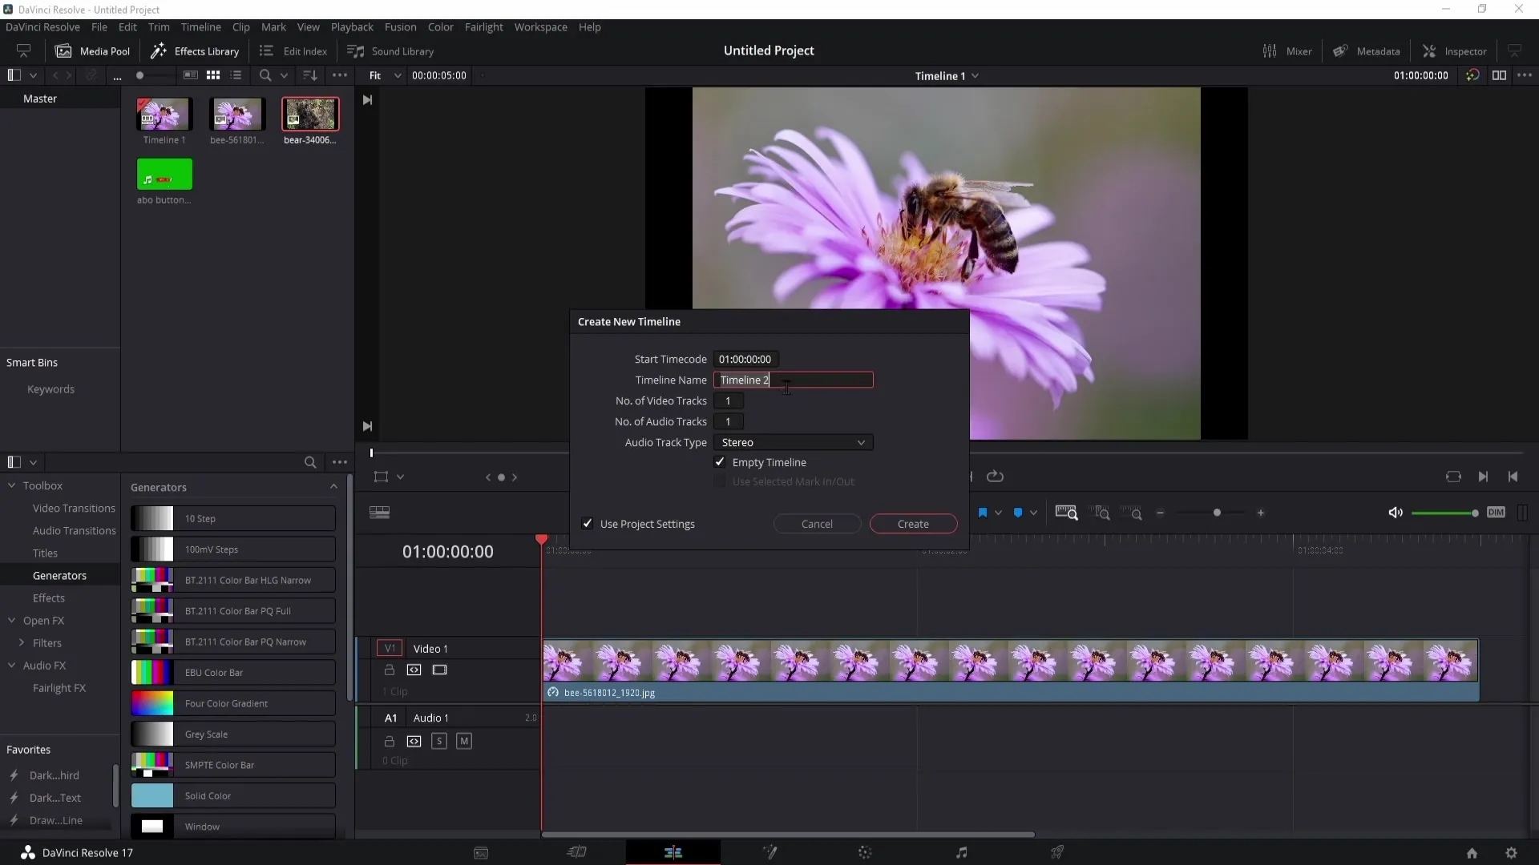Click the Cancel button to dismiss dialog
Image resolution: width=1539 pixels, height=865 pixels.
click(x=816, y=523)
